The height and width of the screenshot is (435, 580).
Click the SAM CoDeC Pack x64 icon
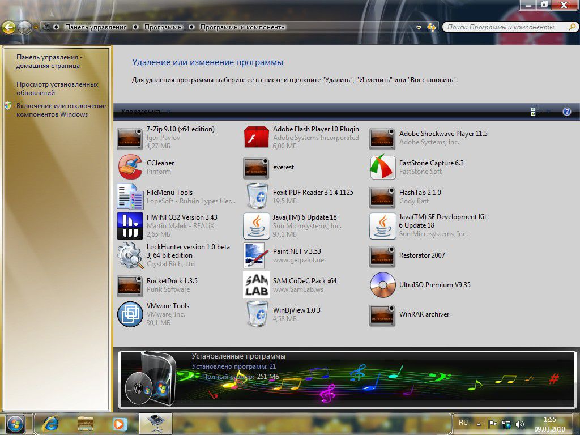click(x=256, y=285)
